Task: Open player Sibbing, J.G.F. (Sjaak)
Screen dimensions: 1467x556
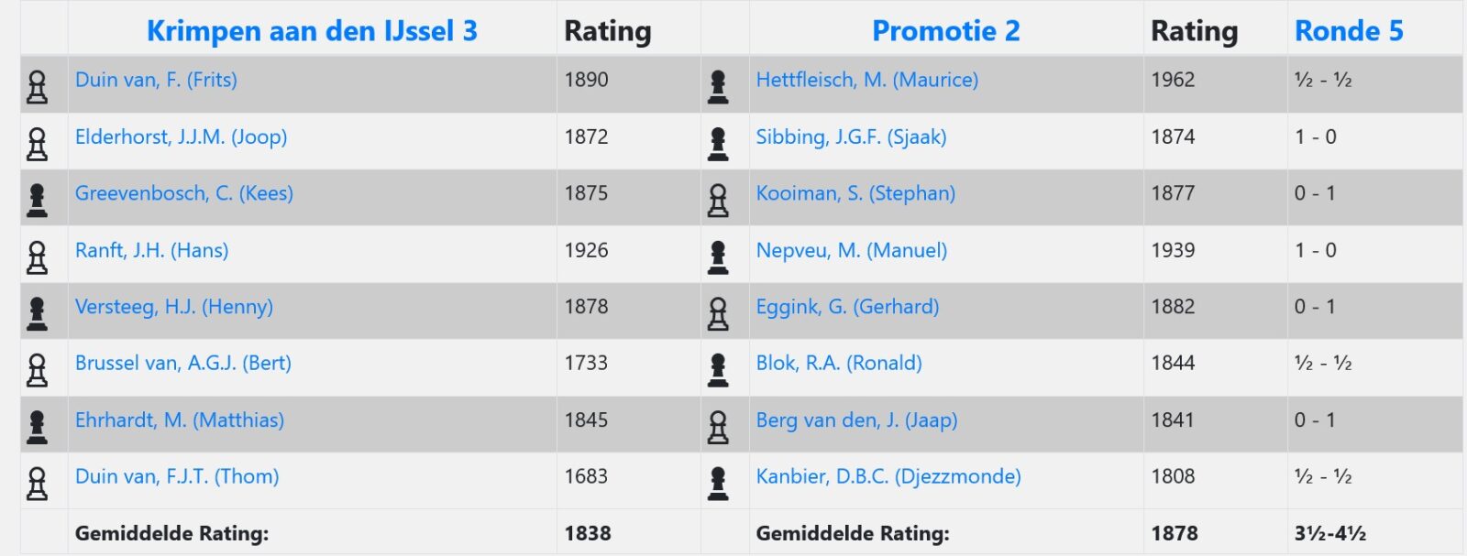Action: point(851,136)
